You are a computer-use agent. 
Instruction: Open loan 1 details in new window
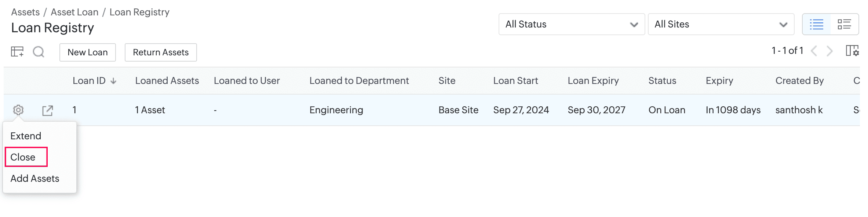[x=48, y=110]
